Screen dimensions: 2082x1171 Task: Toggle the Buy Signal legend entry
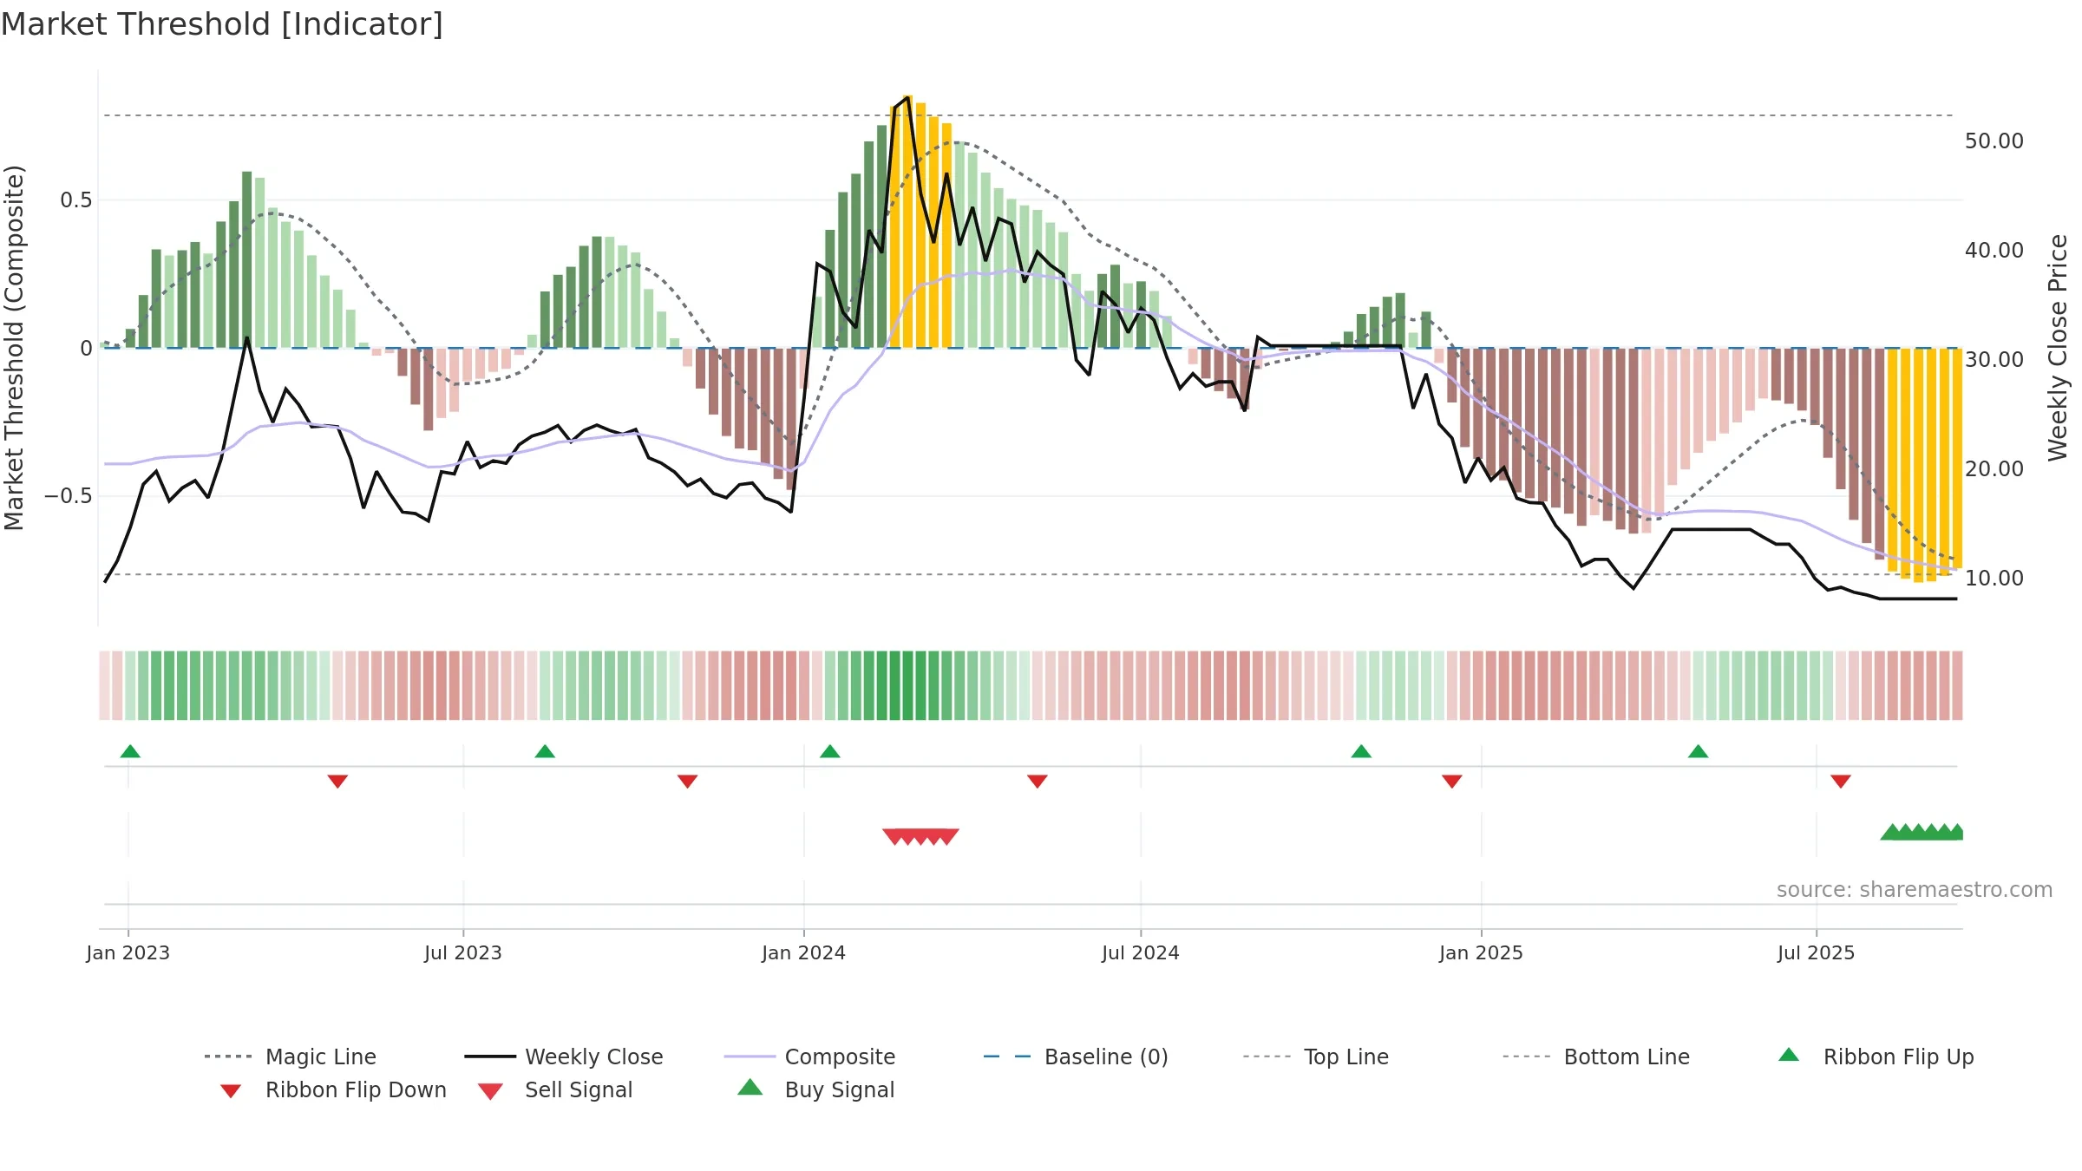(x=815, y=1090)
